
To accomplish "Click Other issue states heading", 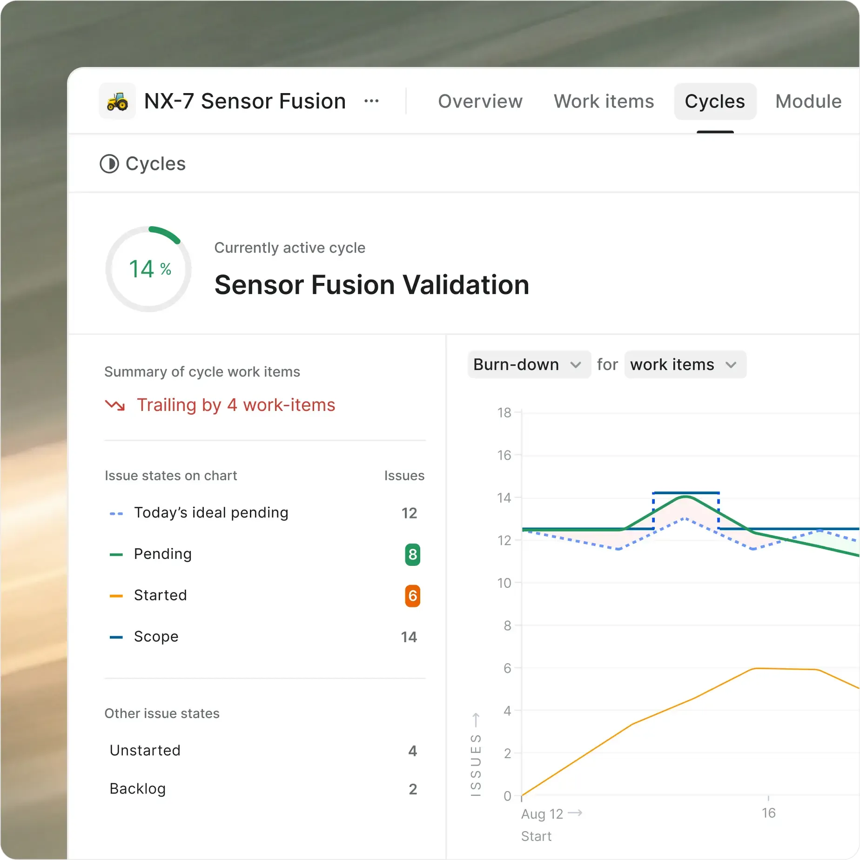I will [x=162, y=713].
